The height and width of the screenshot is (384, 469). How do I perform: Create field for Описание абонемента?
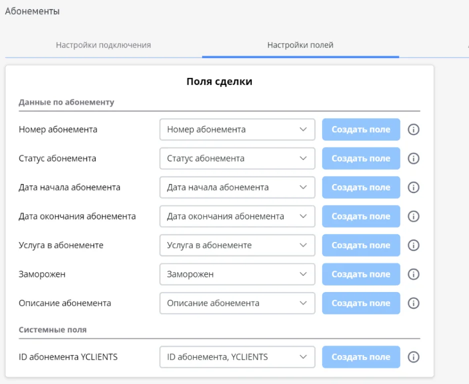tap(361, 303)
